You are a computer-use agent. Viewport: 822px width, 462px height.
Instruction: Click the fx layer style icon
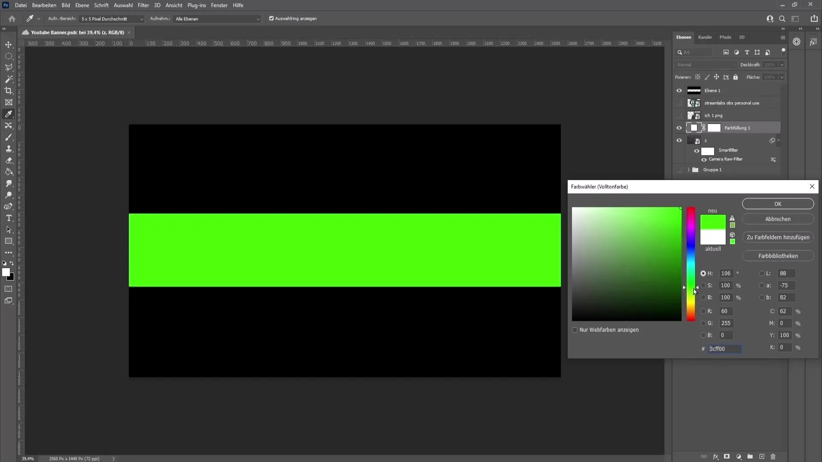(715, 456)
